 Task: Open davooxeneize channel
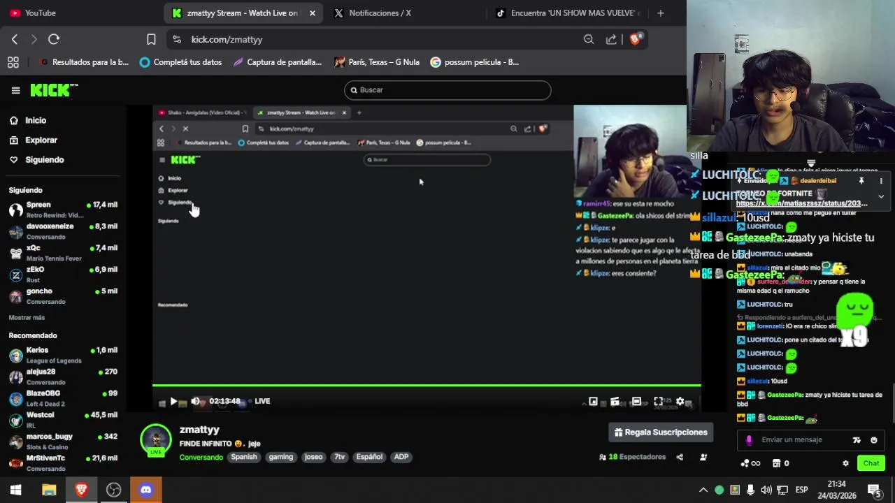tap(63, 231)
